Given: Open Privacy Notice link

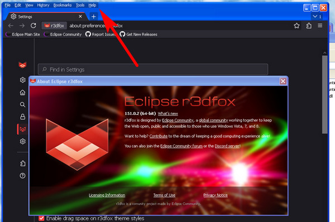Looking at the screenshot, I should click(x=216, y=195).
